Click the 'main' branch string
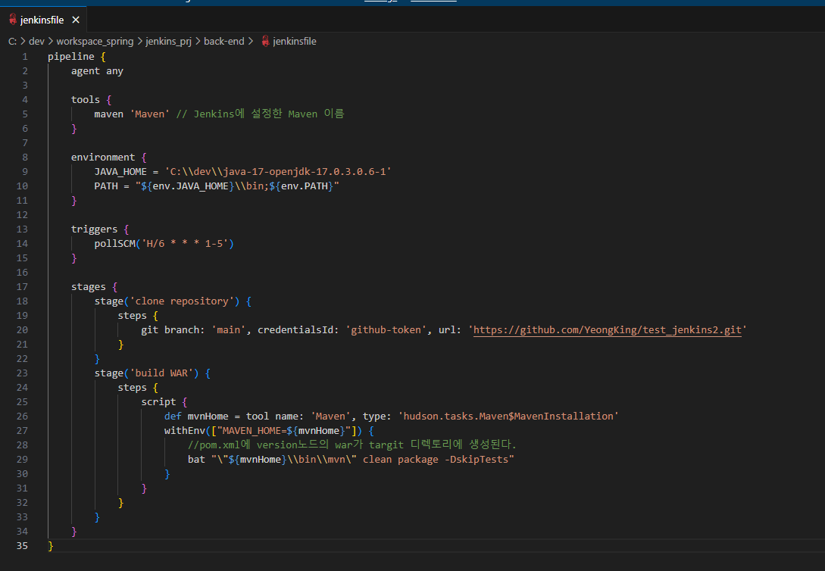Viewport: 825px width, 571px height. (x=229, y=329)
